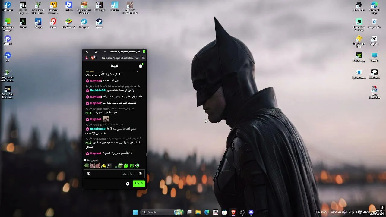Show the chat members list icon
Image resolution: width=386 pixels, height=217 pixels.
[141, 66]
